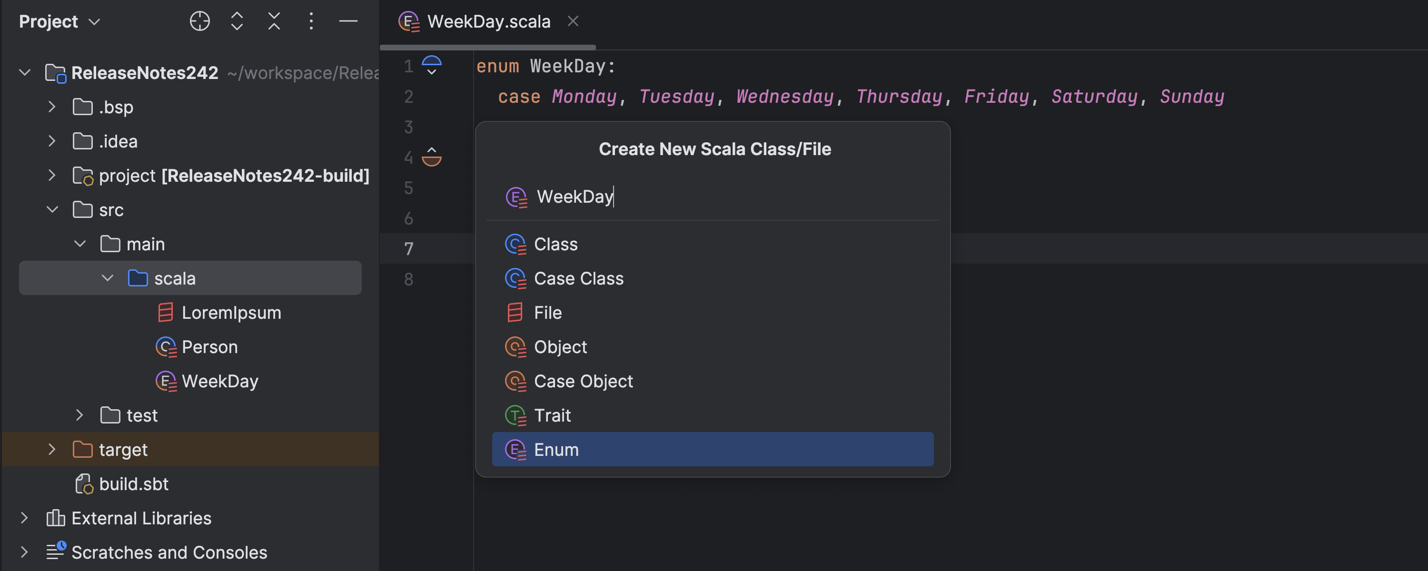The height and width of the screenshot is (571, 1428).
Task: Switch to the WeekDay.scala editor tab
Action: [x=488, y=21]
